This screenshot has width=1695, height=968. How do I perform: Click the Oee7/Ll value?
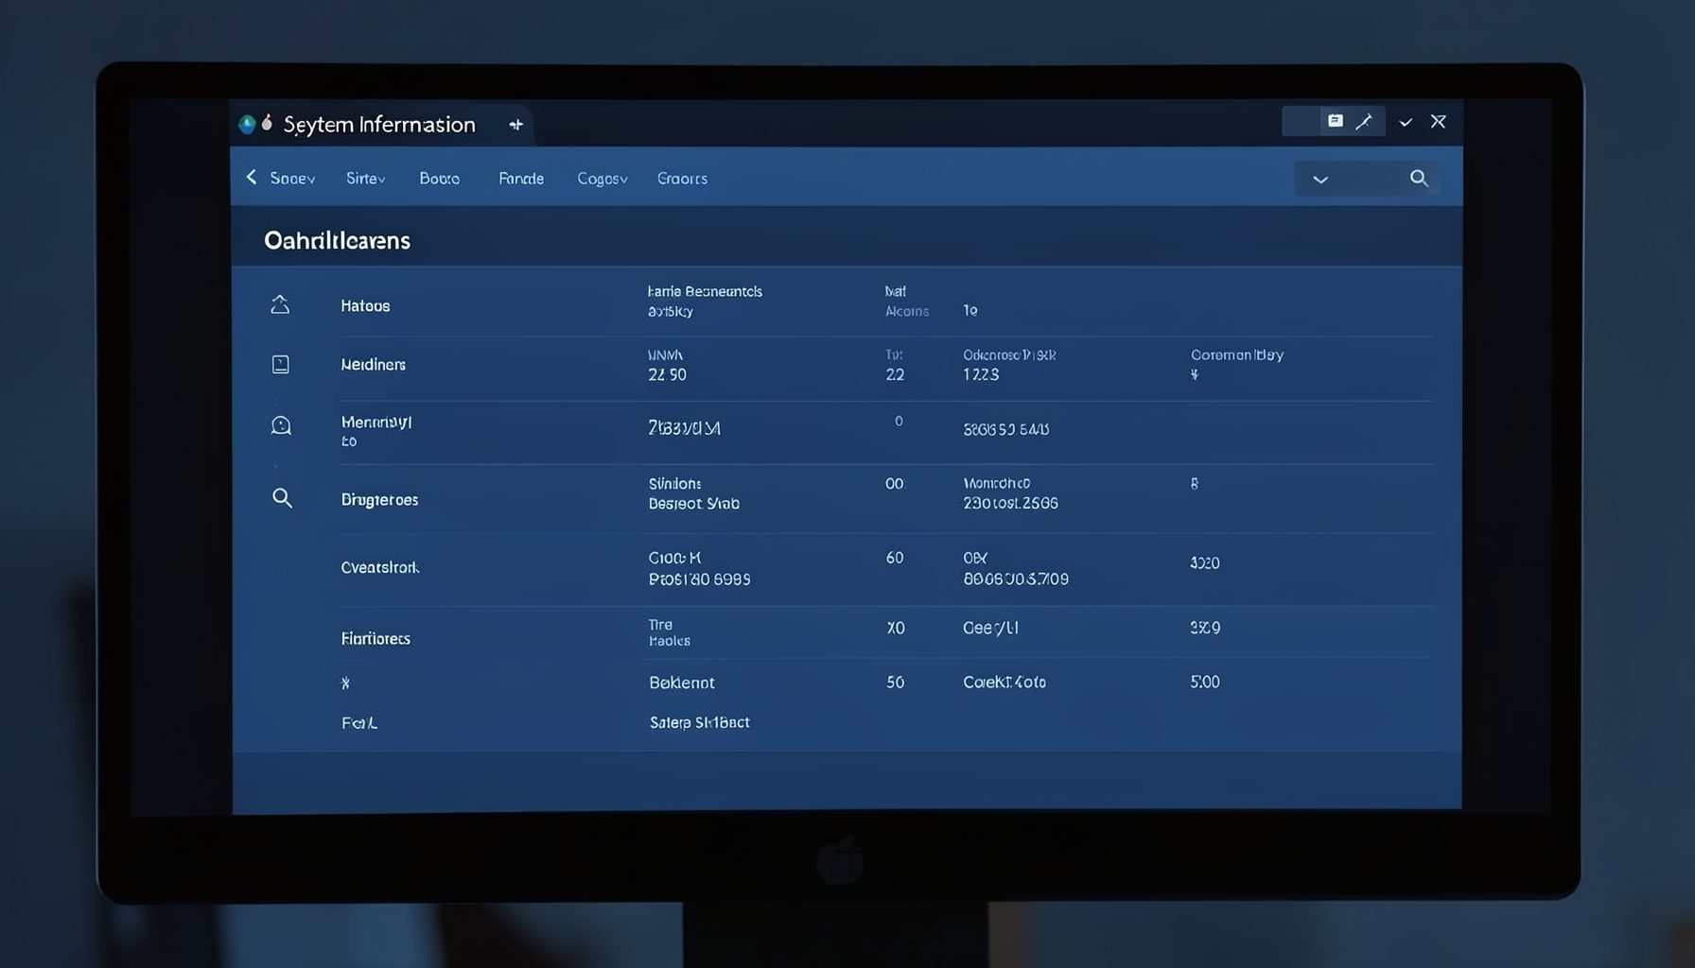point(990,628)
